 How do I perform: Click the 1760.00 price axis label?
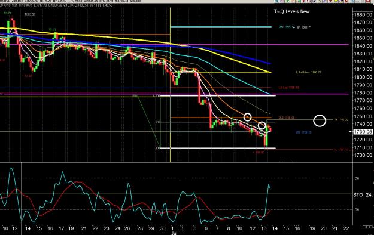pos(363,108)
